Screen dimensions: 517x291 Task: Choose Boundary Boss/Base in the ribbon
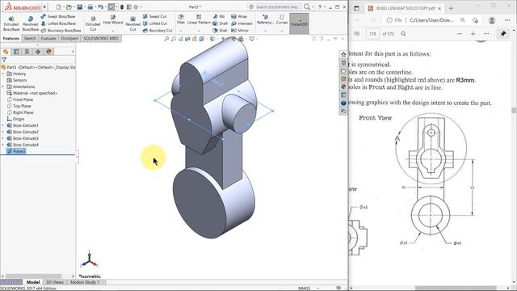pyautogui.click(x=61, y=31)
